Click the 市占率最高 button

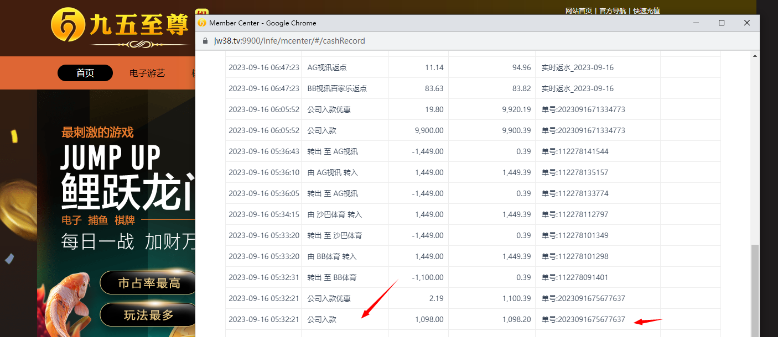pyautogui.click(x=148, y=283)
